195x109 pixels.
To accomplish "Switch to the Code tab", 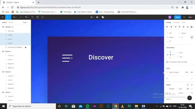I will [x=183, y=22].
